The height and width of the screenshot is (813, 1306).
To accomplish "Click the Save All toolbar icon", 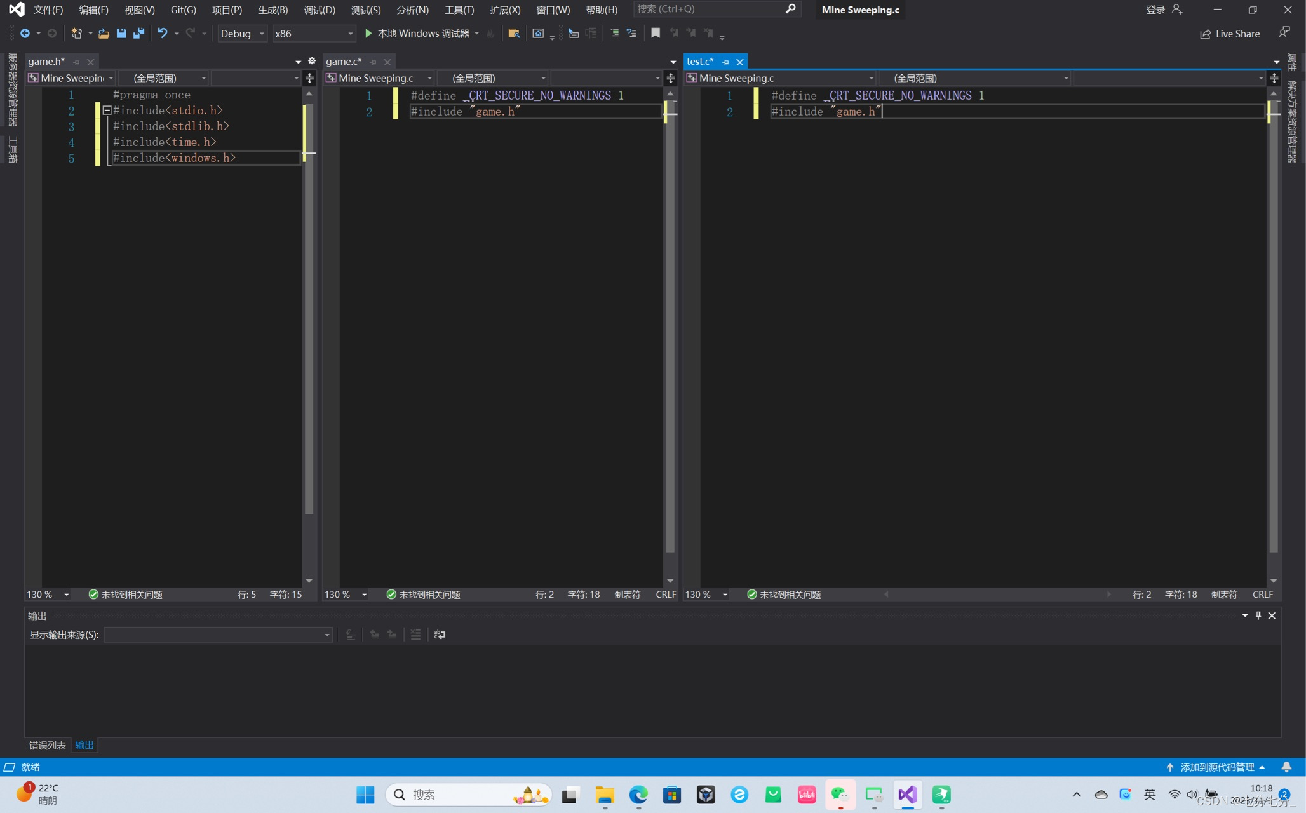I will click(x=138, y=34).
